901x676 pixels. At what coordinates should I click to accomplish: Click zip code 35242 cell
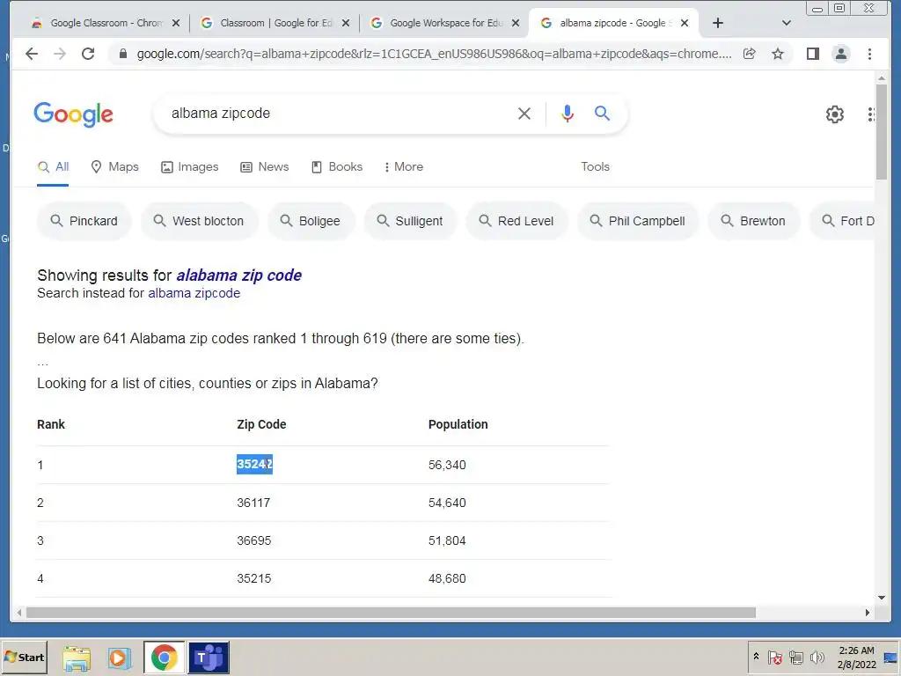click(x=254, y=465)
